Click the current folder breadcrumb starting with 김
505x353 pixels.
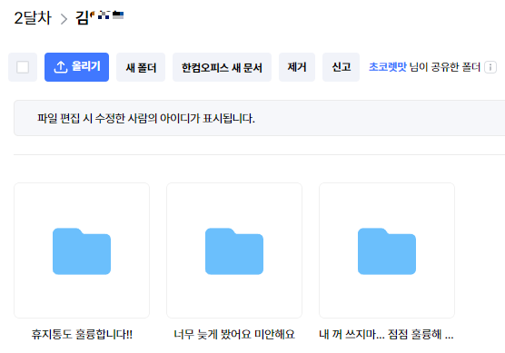coord(100,17)
